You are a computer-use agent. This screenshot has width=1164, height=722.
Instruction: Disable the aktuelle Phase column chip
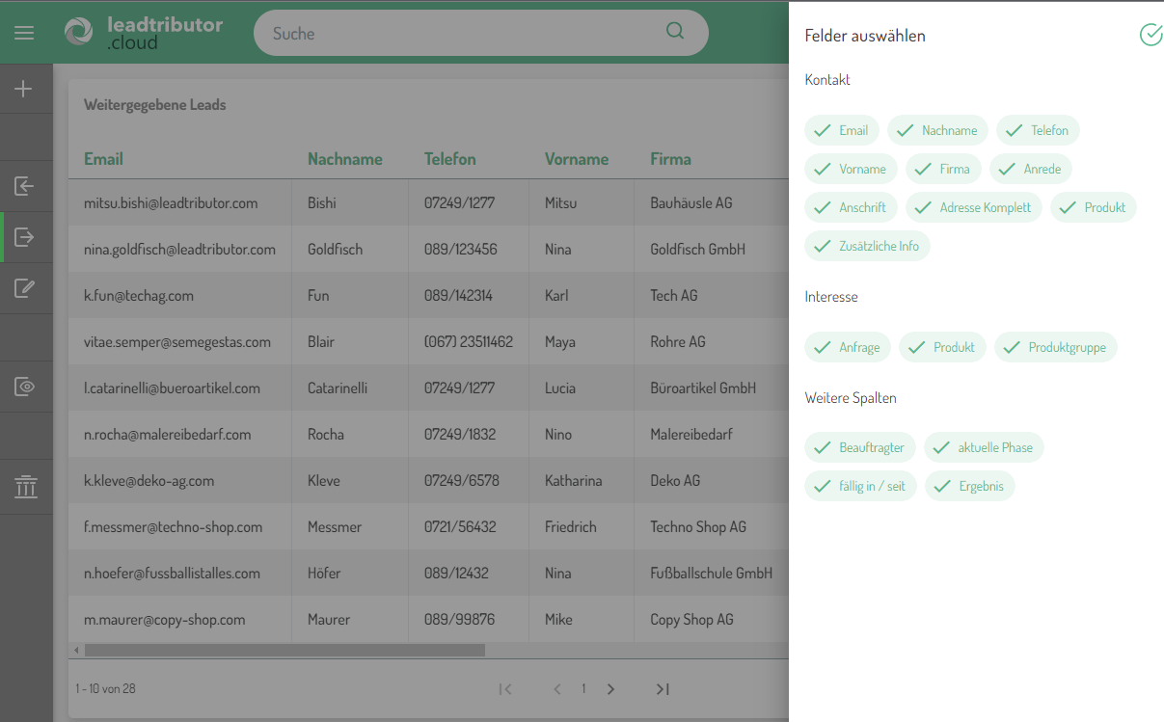pyautogui.click(x=984, y=447)
